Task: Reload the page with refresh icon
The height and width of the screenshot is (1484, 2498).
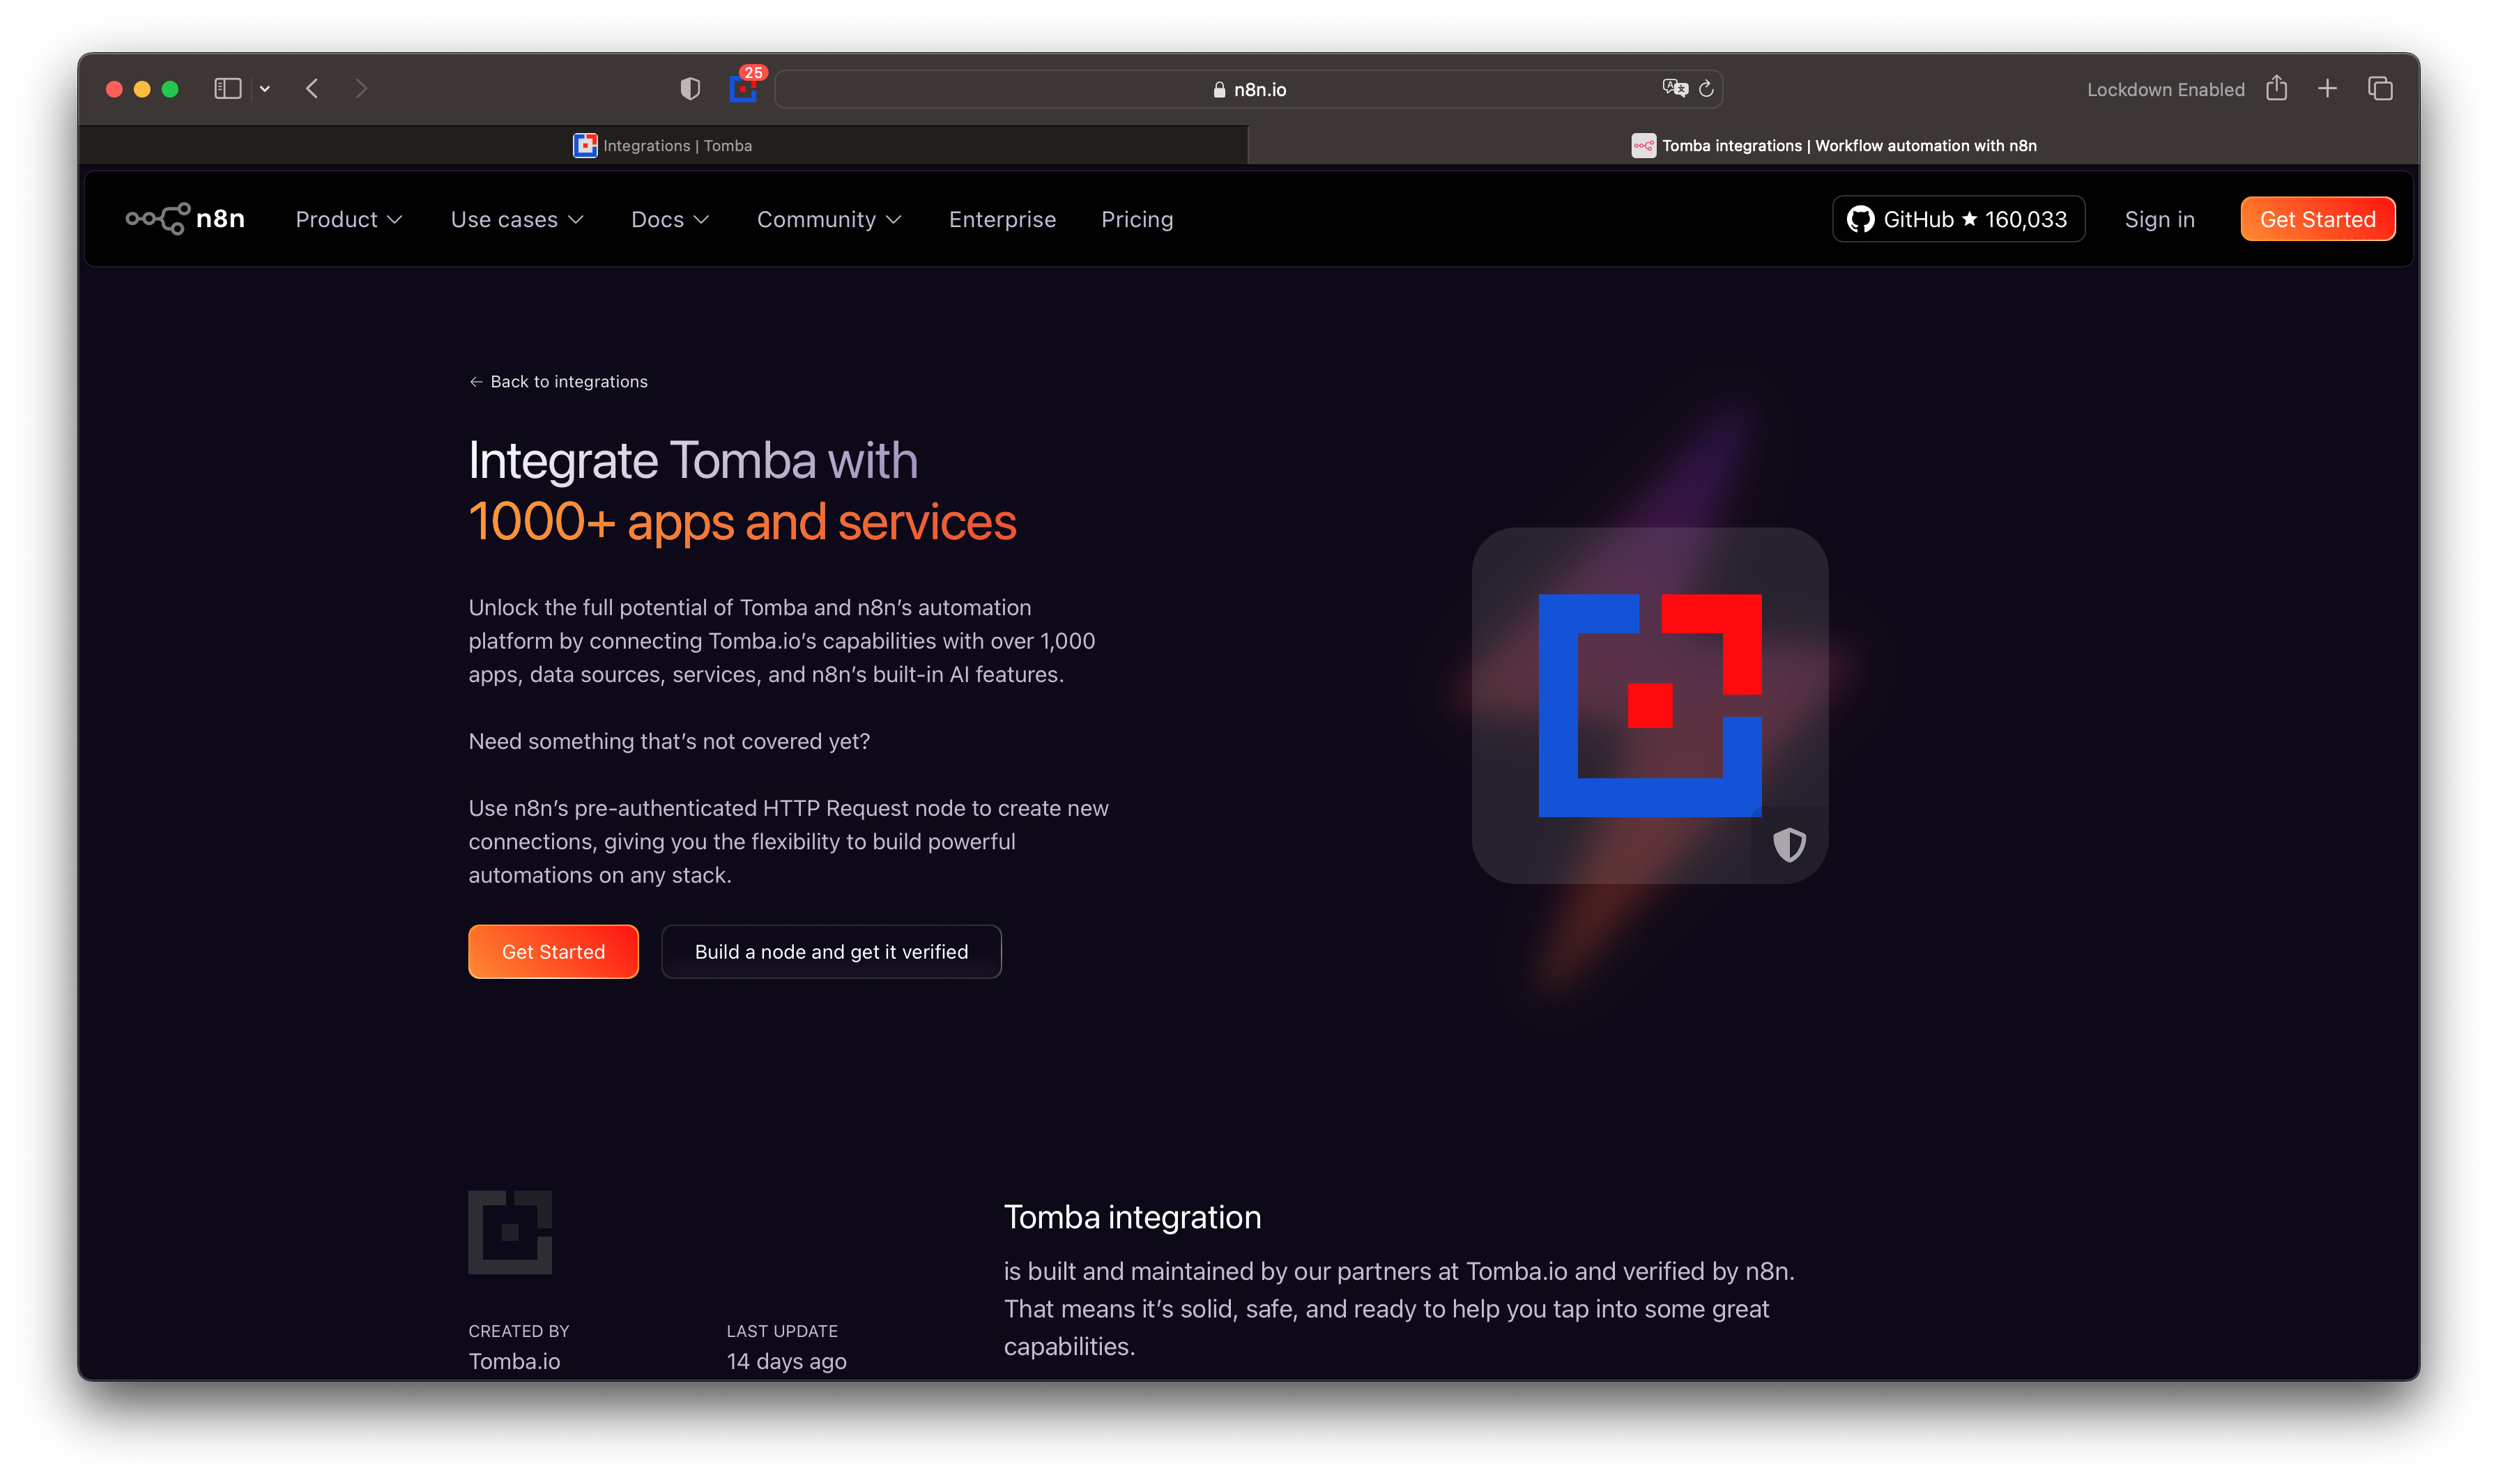Action: click(1707, 89)
